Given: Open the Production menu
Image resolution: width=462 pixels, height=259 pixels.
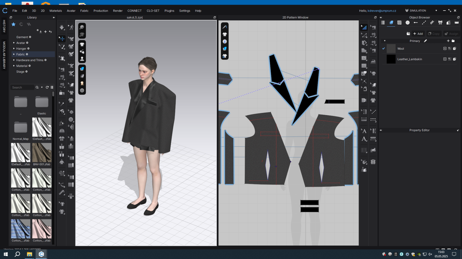Looking at the screenshot, I should pyautogui.click(x=101, y=11).
